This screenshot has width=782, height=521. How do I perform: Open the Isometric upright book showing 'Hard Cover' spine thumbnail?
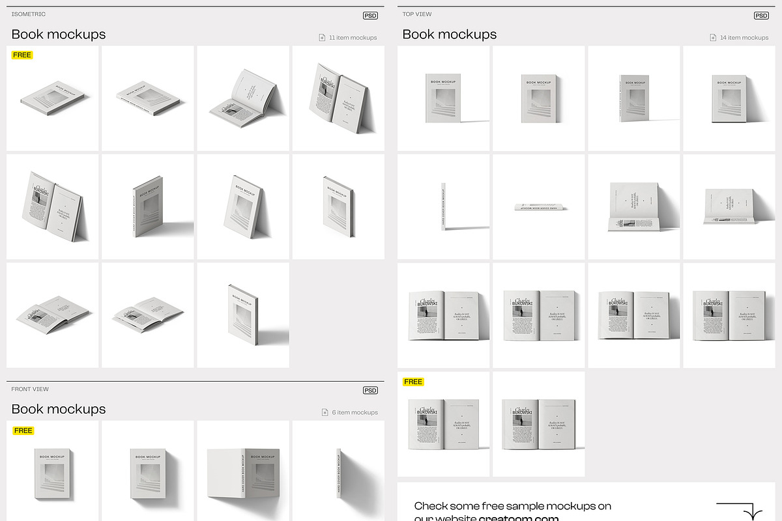tap(148, 207)
